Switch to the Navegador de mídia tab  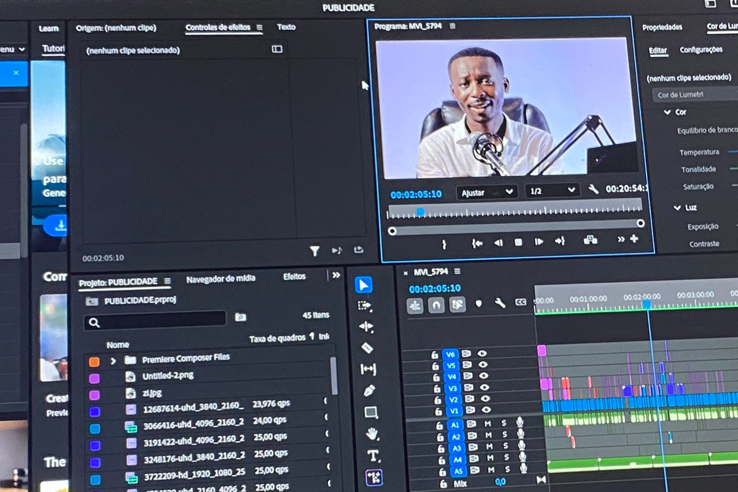pos(220,279)
